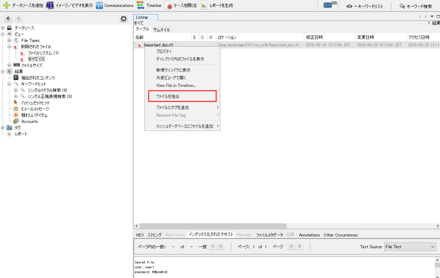This screenshot has height=278, width=440.
Task: Choose 新規ウィンドウに表示 menu entry
Action: (x=182, y=70)
